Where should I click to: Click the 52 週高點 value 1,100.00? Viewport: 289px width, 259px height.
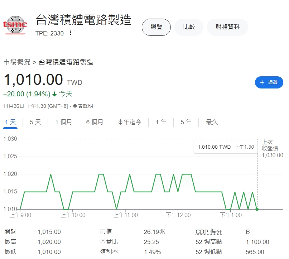(x=257, y=242)
